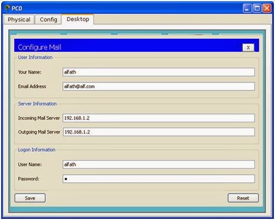Click the Server Information group label
The width and height of the screenshot is (275, 220).
click(37, 104)
